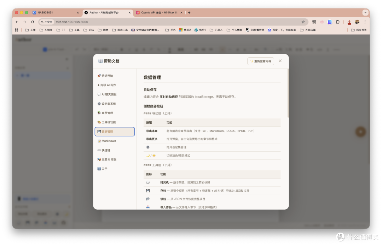Open a new browser tab
Image resolution: width=382 pixels, height=245 pixels.
189,13
